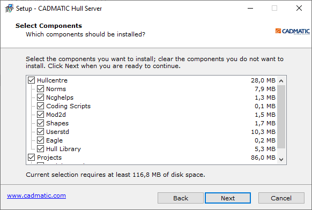The width and height of the screenshot is (312, 210).
Task: Go to the next setup step
Action: (x=228, y=198)
